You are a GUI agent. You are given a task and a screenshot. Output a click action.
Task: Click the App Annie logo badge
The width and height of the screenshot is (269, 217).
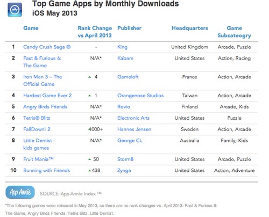20,192
